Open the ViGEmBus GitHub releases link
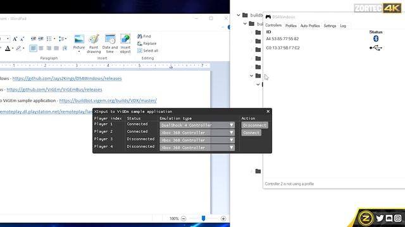The width and height of the screenshot is (405, 227). [54, 90]
